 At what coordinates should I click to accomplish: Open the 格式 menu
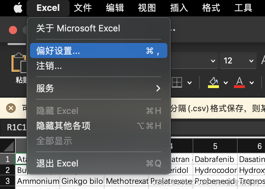click(211, 8)
